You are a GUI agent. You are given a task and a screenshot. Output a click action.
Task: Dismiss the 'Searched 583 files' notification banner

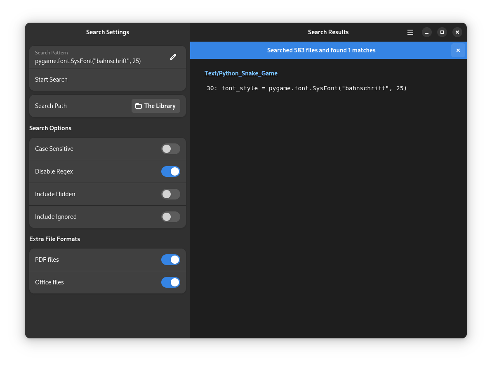tap(458, 50)
